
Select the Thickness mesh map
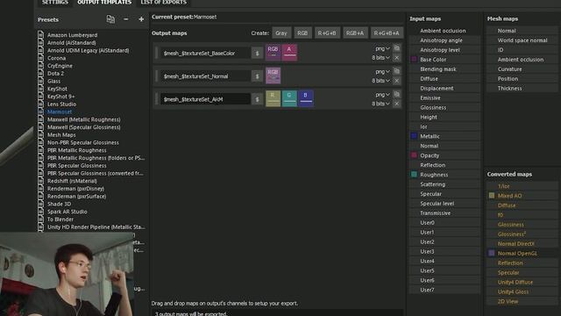click(x=522, y=88)
